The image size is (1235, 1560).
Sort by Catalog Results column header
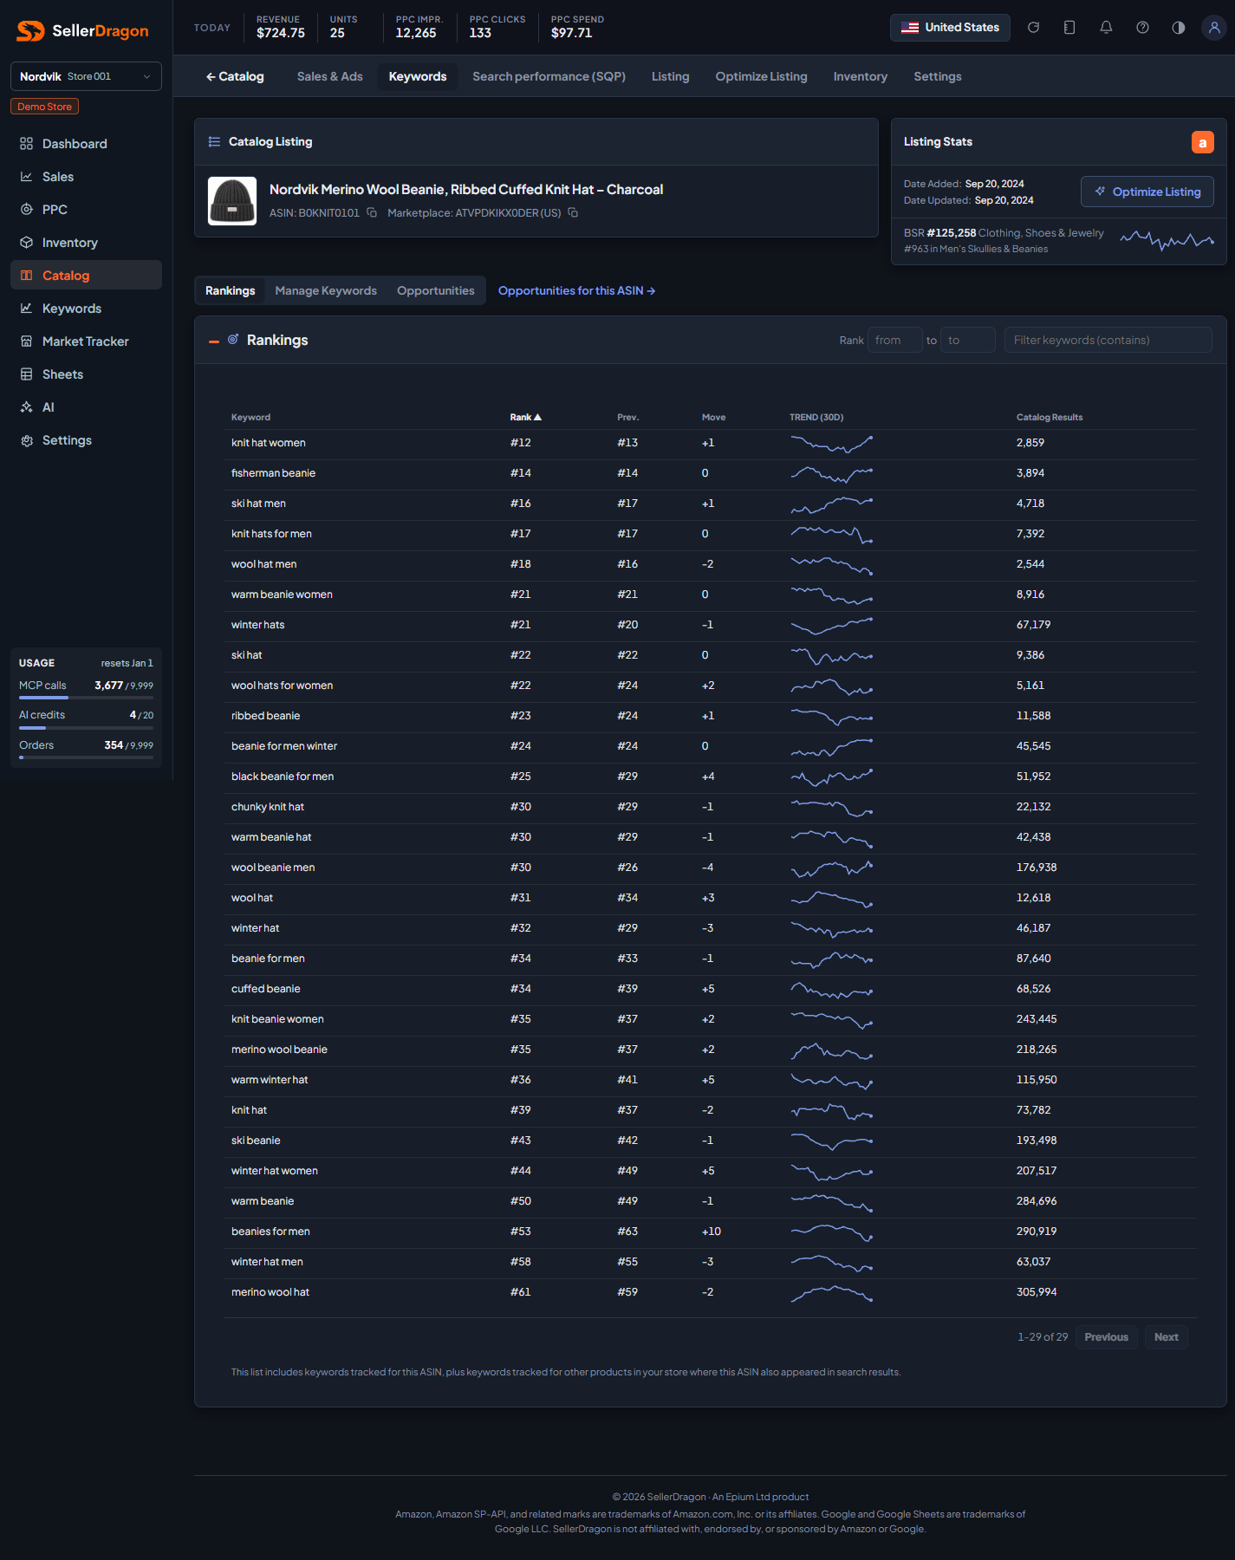tap(1050, 418)
